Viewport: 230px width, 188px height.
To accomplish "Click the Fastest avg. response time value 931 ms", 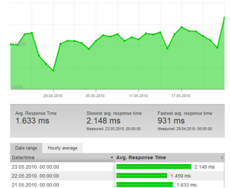I will click(x=171, y=121).
